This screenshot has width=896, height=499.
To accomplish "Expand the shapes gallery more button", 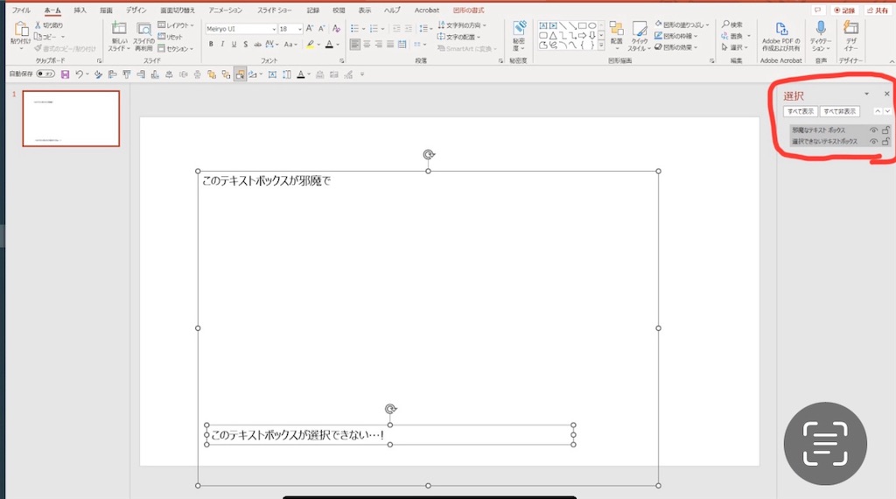I will tap(601, 46).
